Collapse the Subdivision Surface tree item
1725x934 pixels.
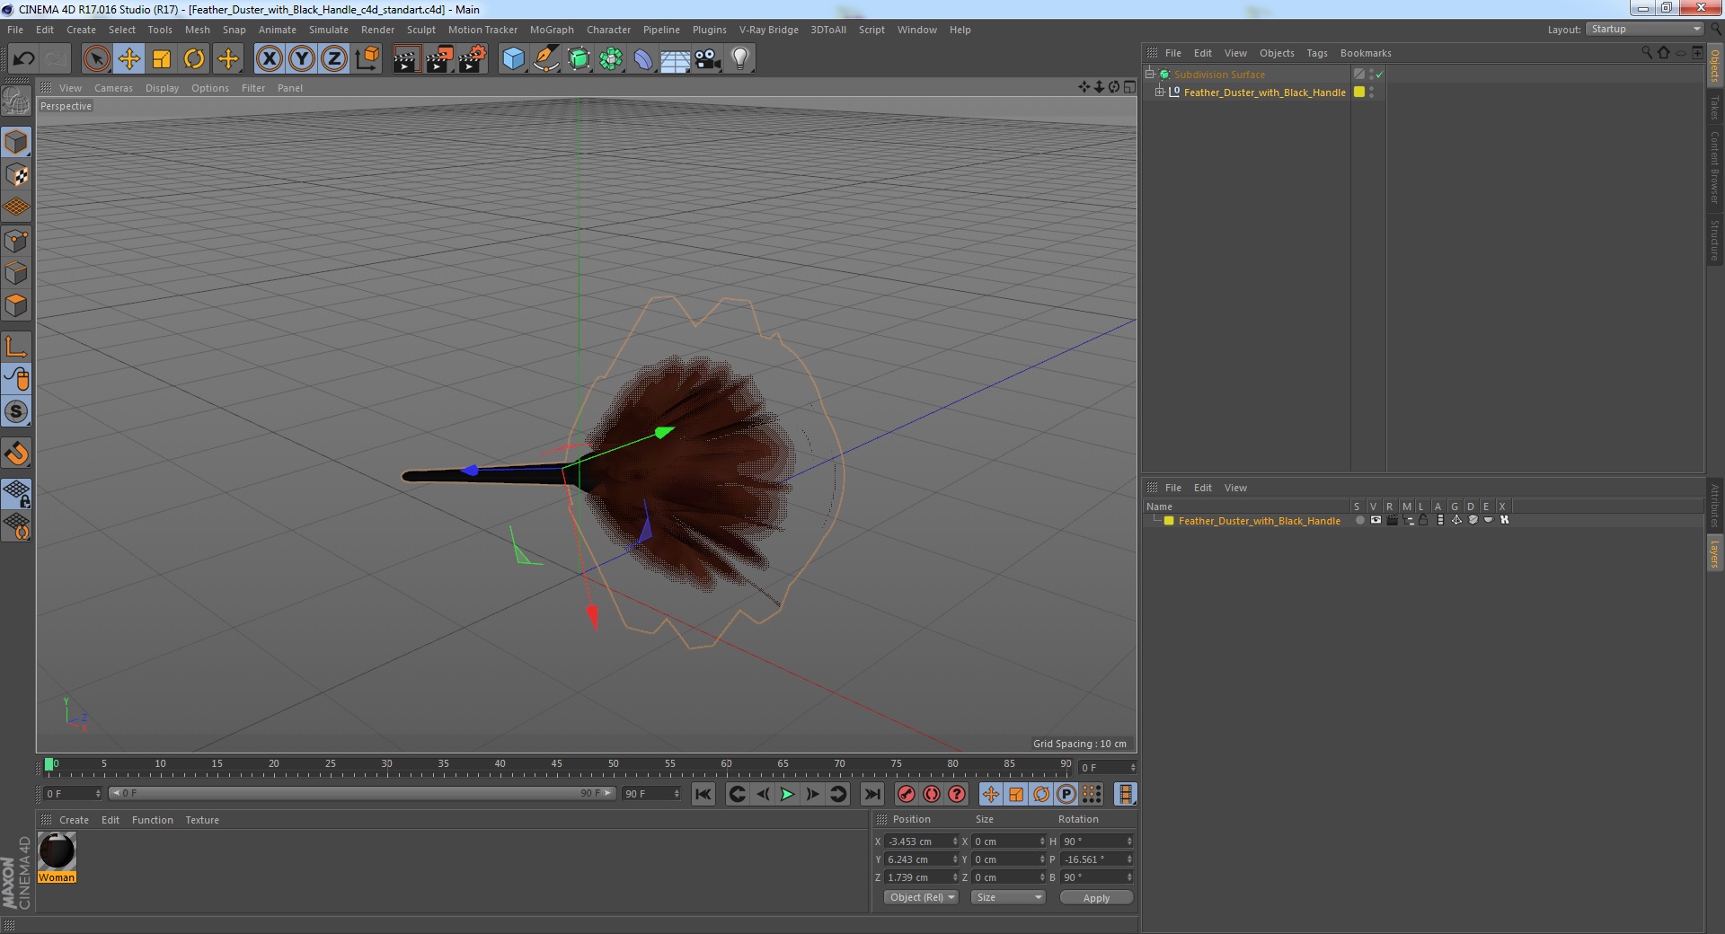1149,75
